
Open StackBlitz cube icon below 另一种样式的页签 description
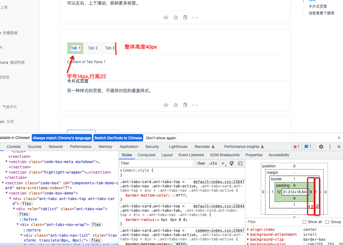pos(176,105)
